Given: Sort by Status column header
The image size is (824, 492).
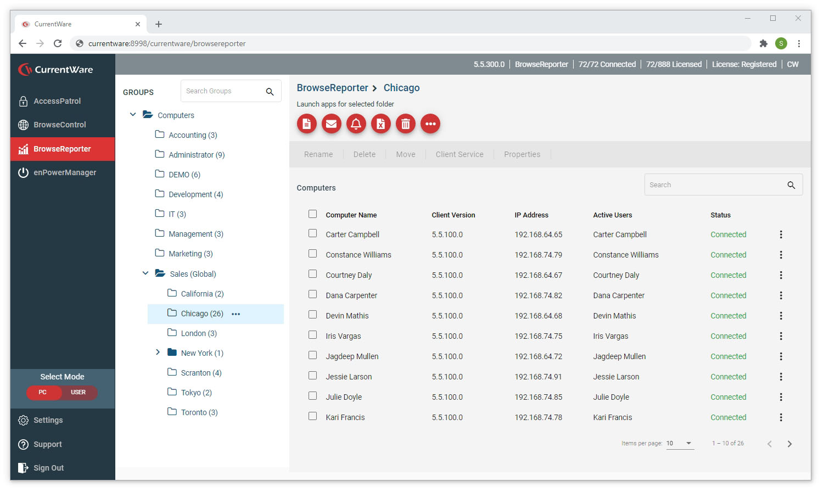Looking at the screenshot, I should click(x=721, y=215).
